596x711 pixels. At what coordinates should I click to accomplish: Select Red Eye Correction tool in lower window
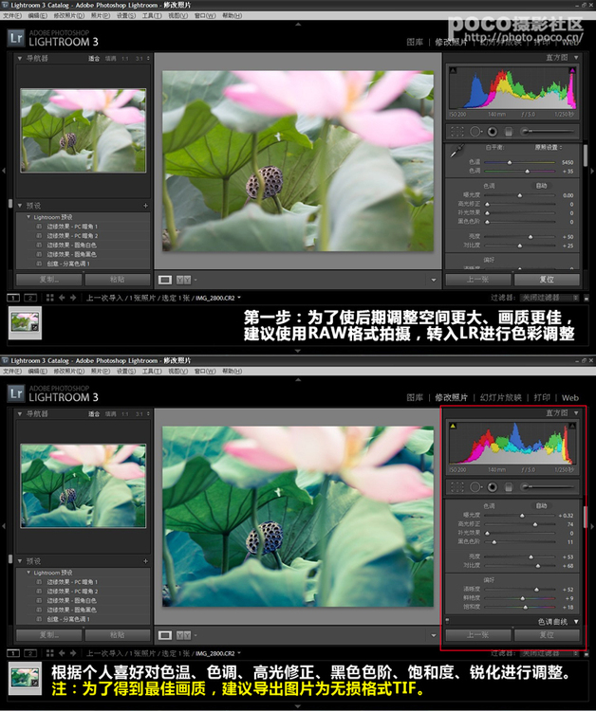tap(492, 487)
